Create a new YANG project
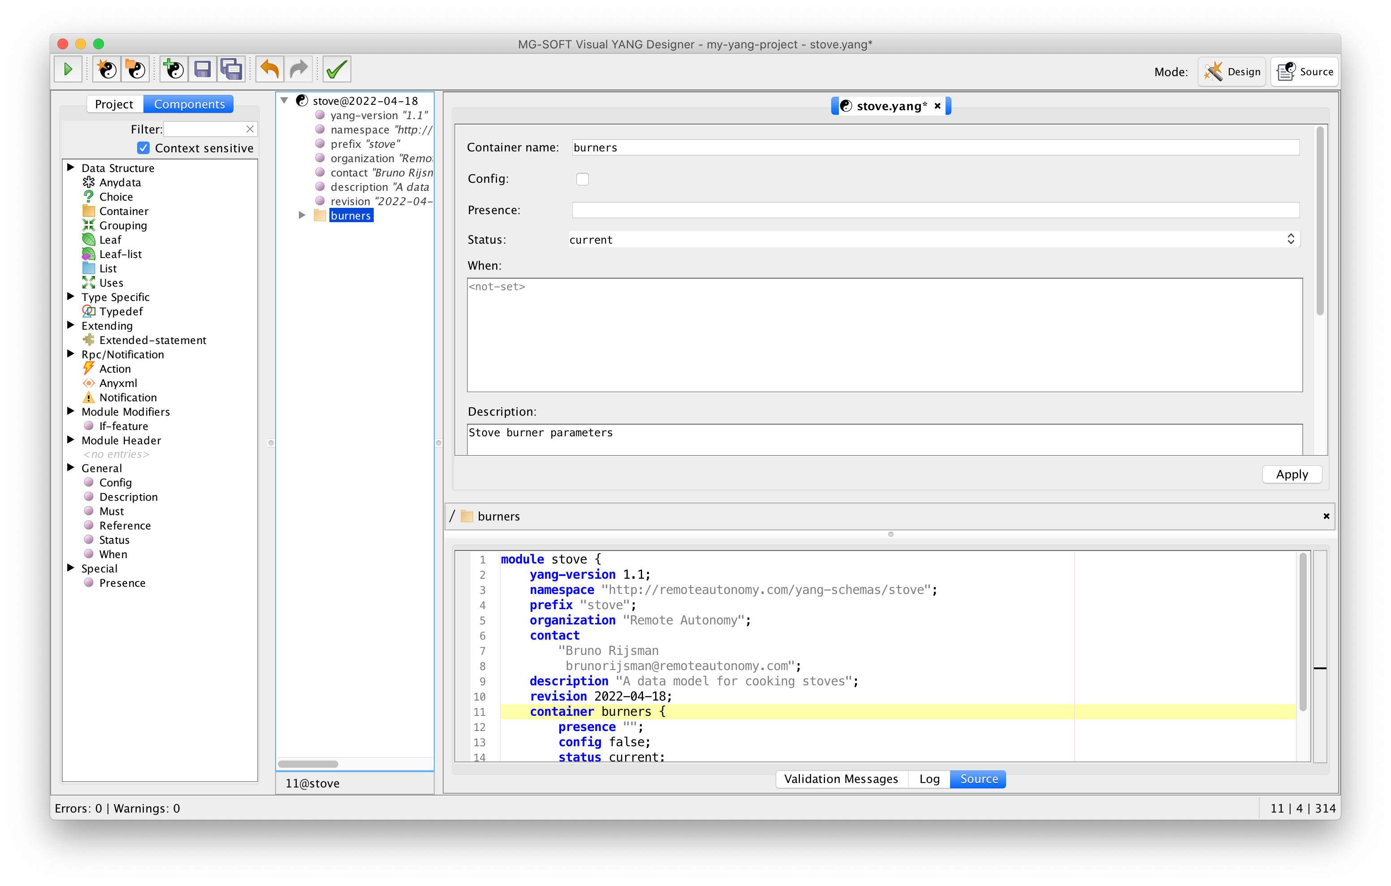Viewport: 1391px width, 886px height. tap(106, 69)
